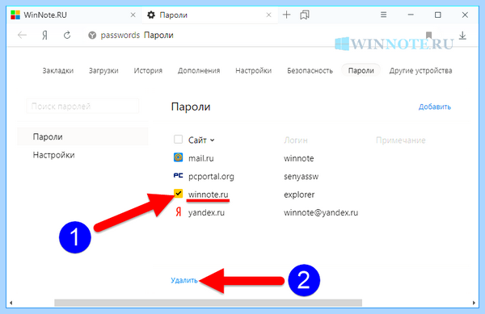Click the horizontal scrollbar thumb

tap(209, 303)
